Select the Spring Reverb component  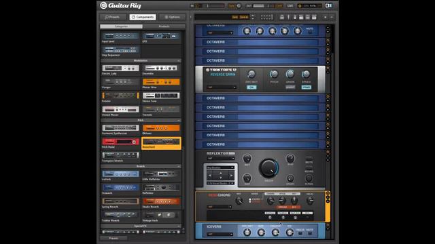coord(121,203)
